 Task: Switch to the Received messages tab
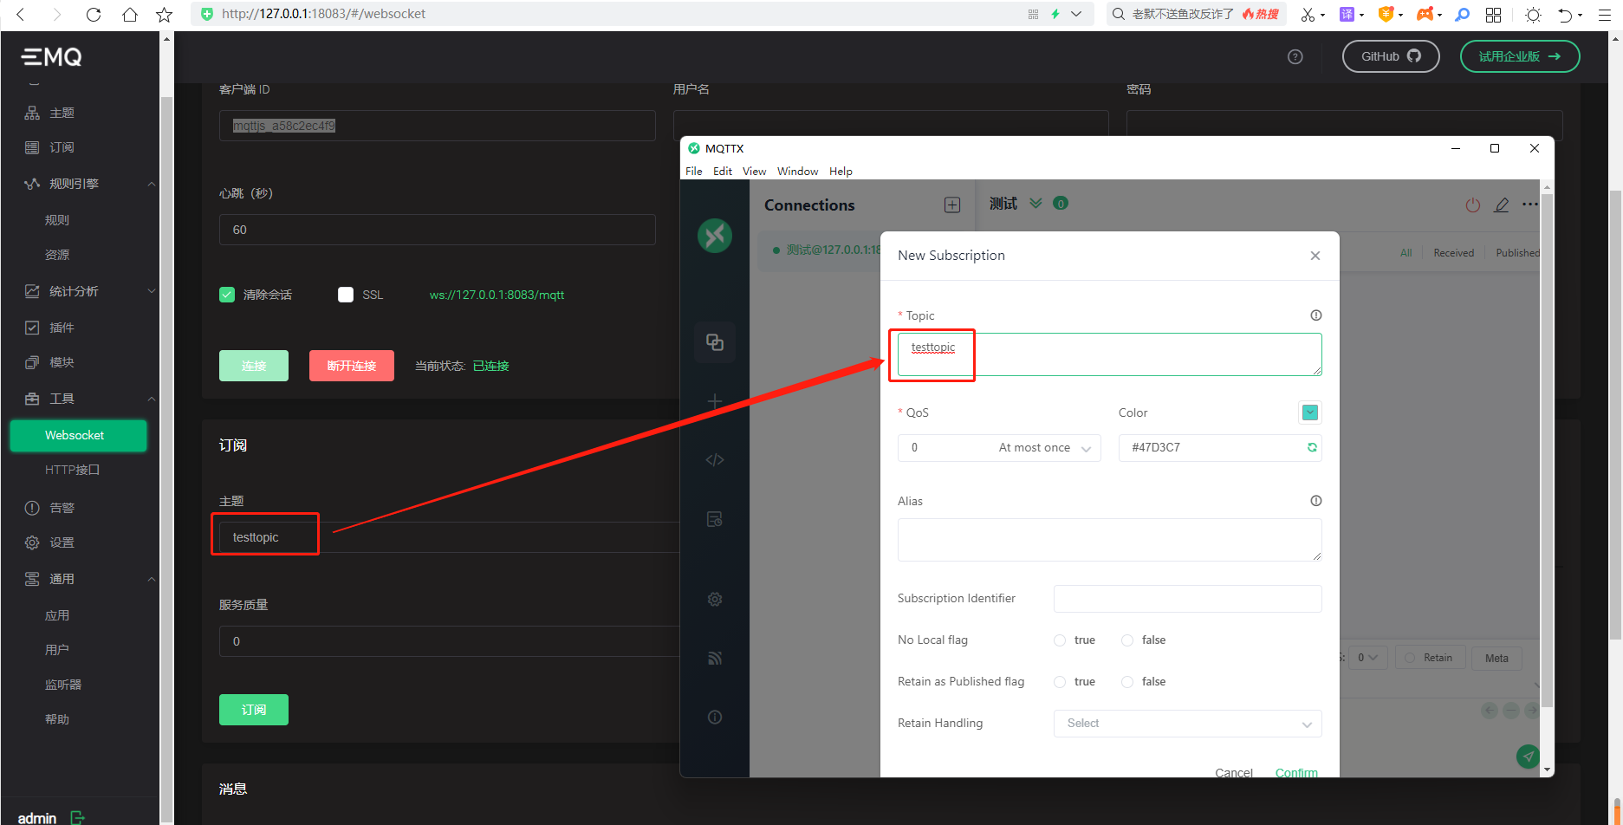click(1453, 252)
